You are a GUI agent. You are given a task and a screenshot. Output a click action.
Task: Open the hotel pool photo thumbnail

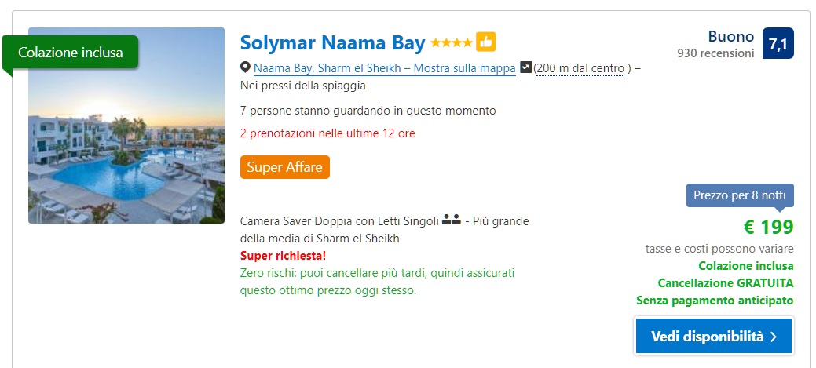(x=126, y=126)
